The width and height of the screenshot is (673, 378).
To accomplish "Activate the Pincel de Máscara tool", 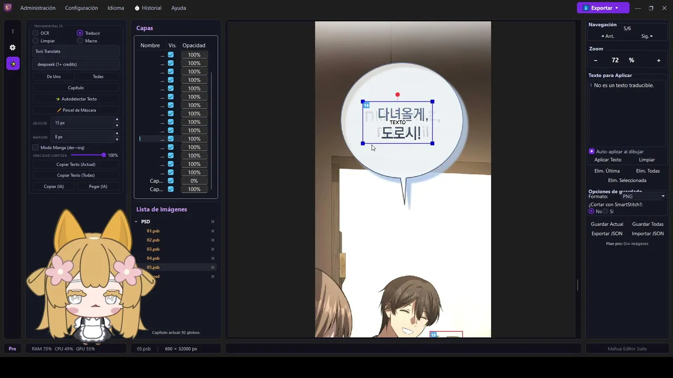I will (x=76, y=110).
